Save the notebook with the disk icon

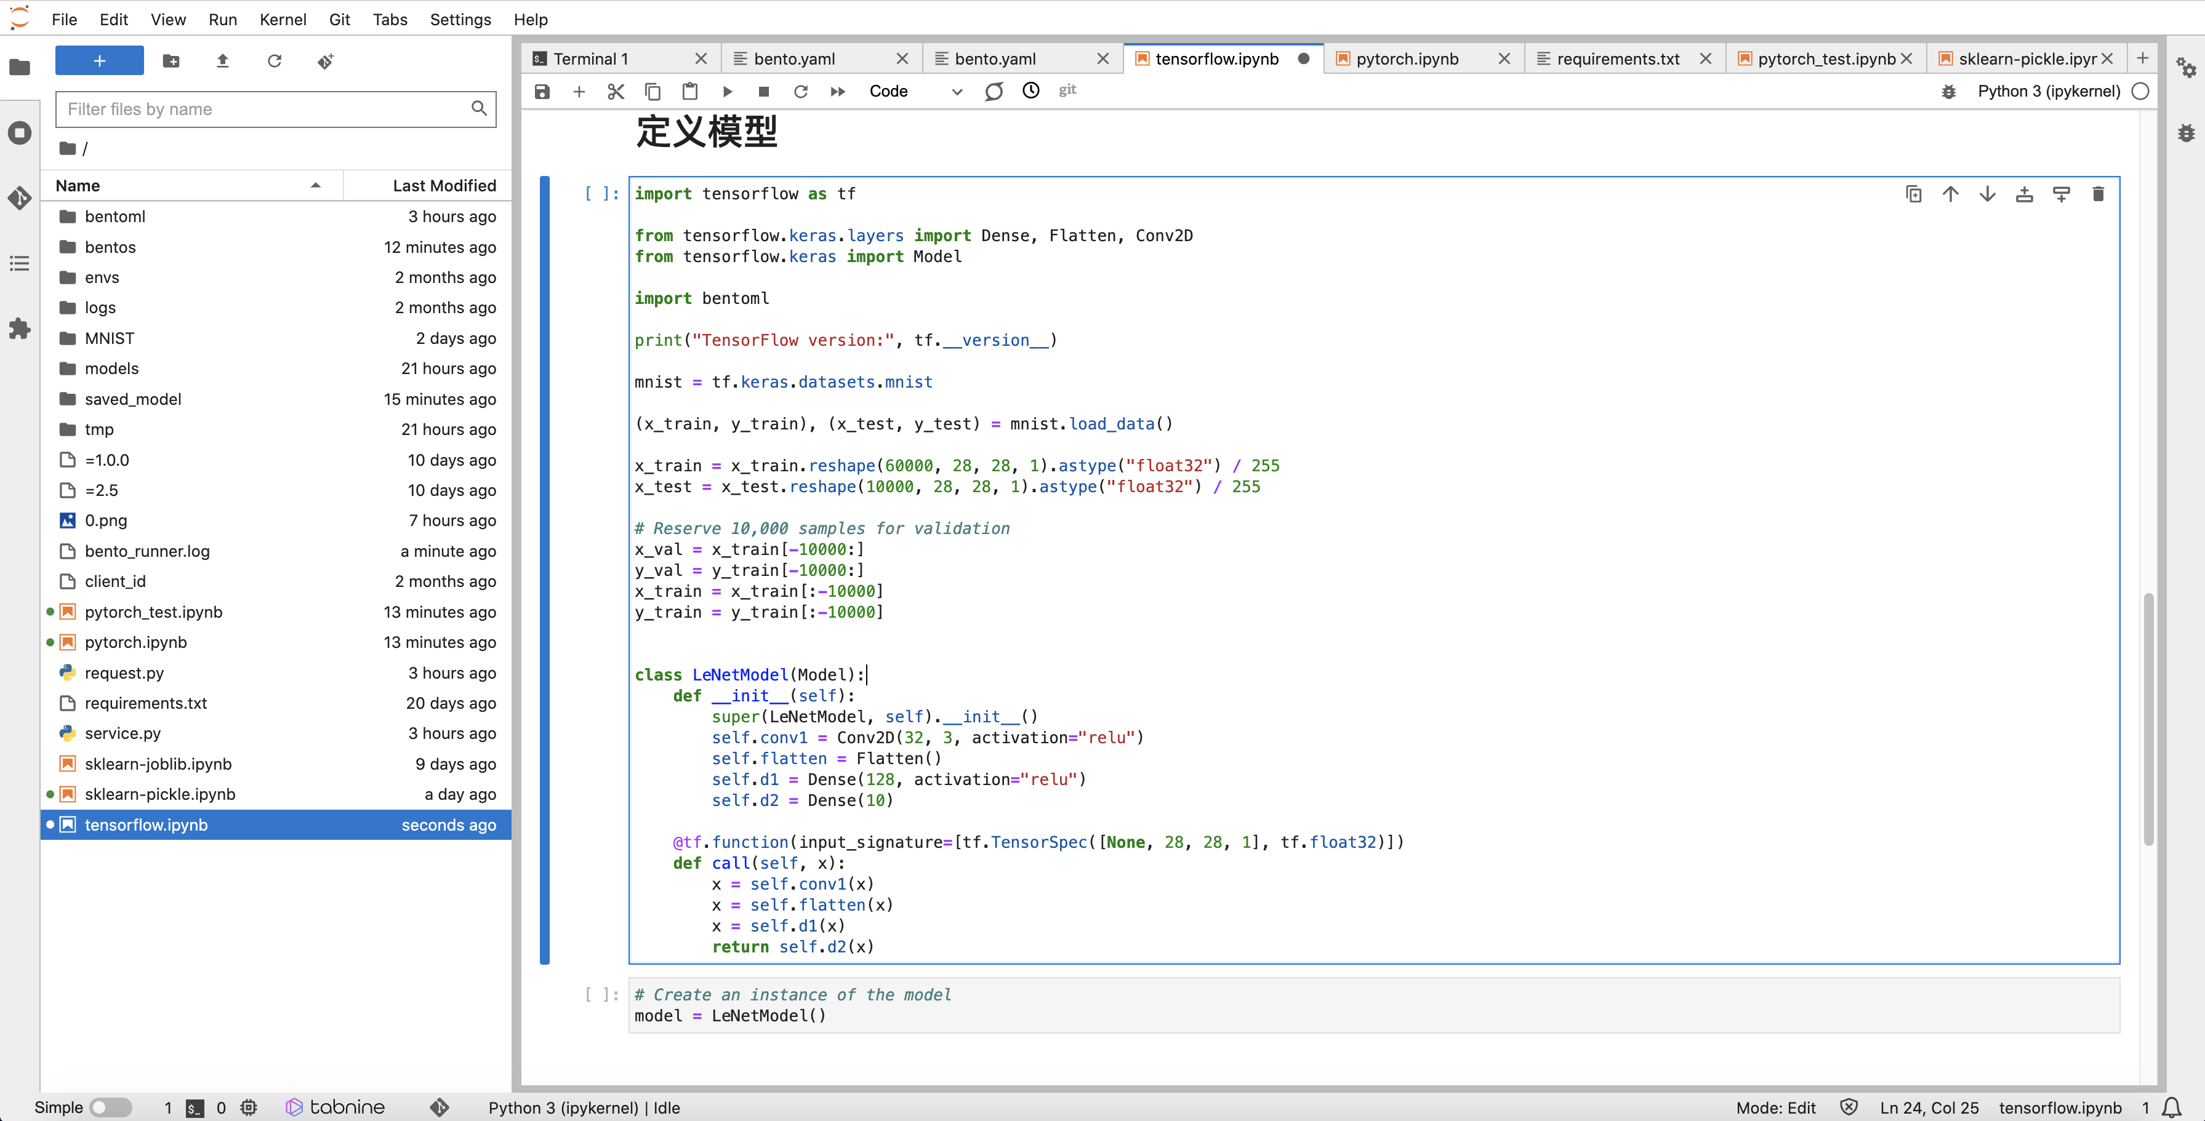pyautogui.click(x=542, y=92)
